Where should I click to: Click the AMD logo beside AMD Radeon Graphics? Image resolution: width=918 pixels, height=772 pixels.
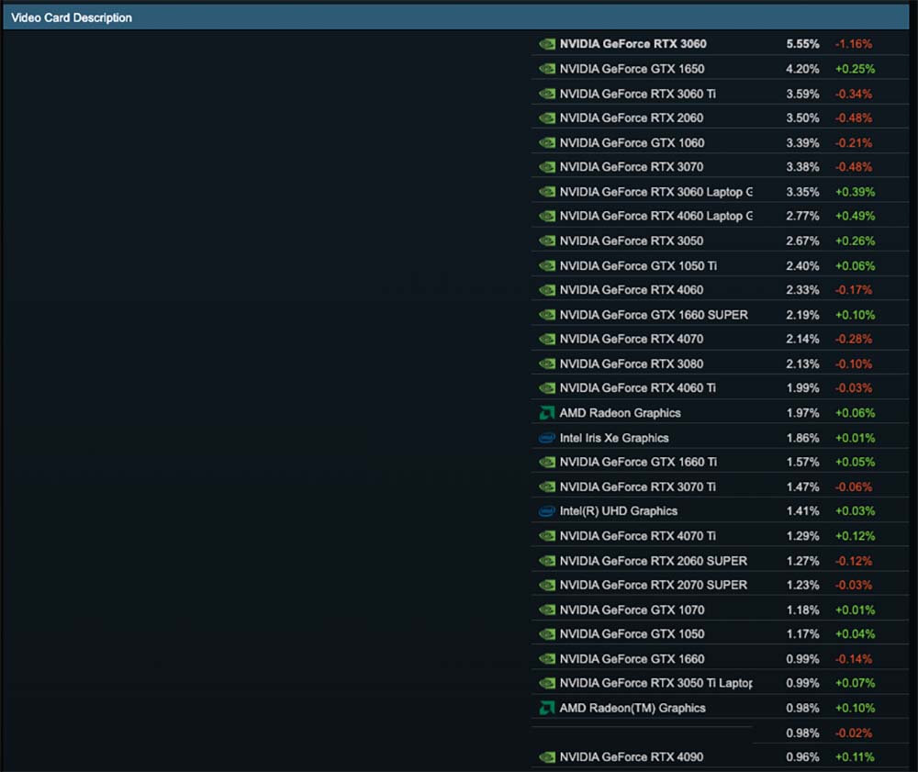[x=547, y=413]
